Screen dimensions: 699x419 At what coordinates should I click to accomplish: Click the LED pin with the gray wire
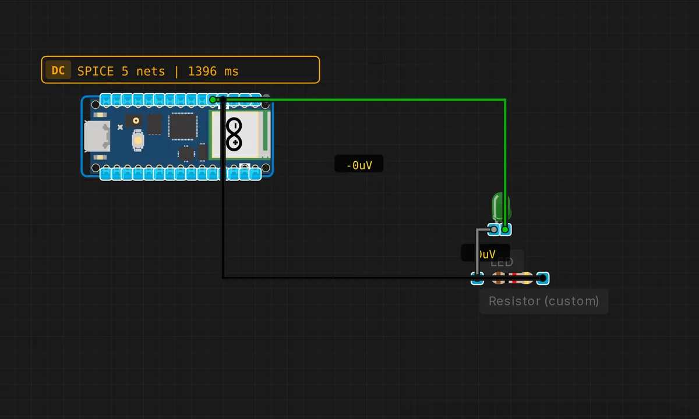494,229
